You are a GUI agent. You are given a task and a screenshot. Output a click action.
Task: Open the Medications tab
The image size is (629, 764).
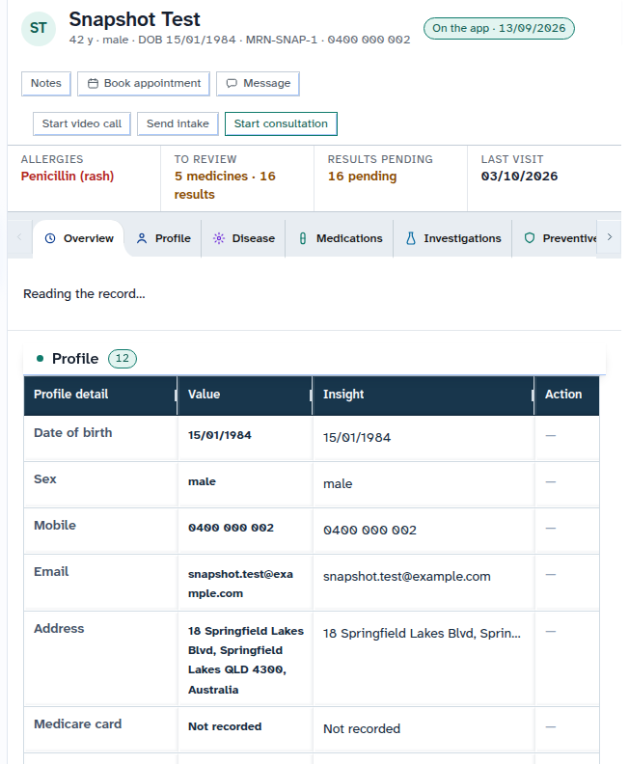340,238
